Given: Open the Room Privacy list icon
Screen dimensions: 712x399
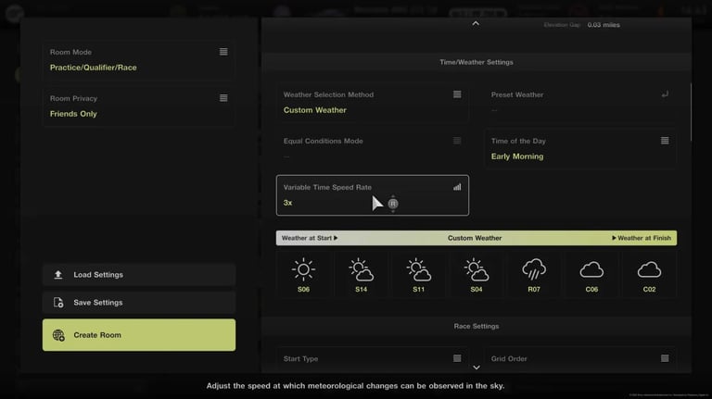Looking at the screenshot, I should tap(223, 98).
